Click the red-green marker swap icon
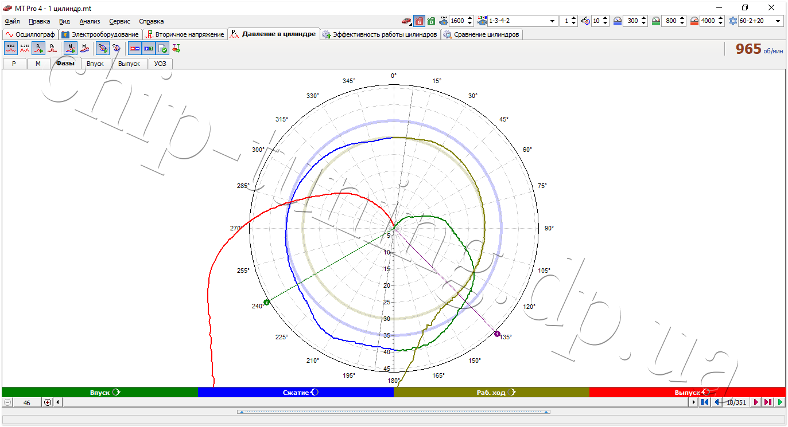 click(176, 49)
